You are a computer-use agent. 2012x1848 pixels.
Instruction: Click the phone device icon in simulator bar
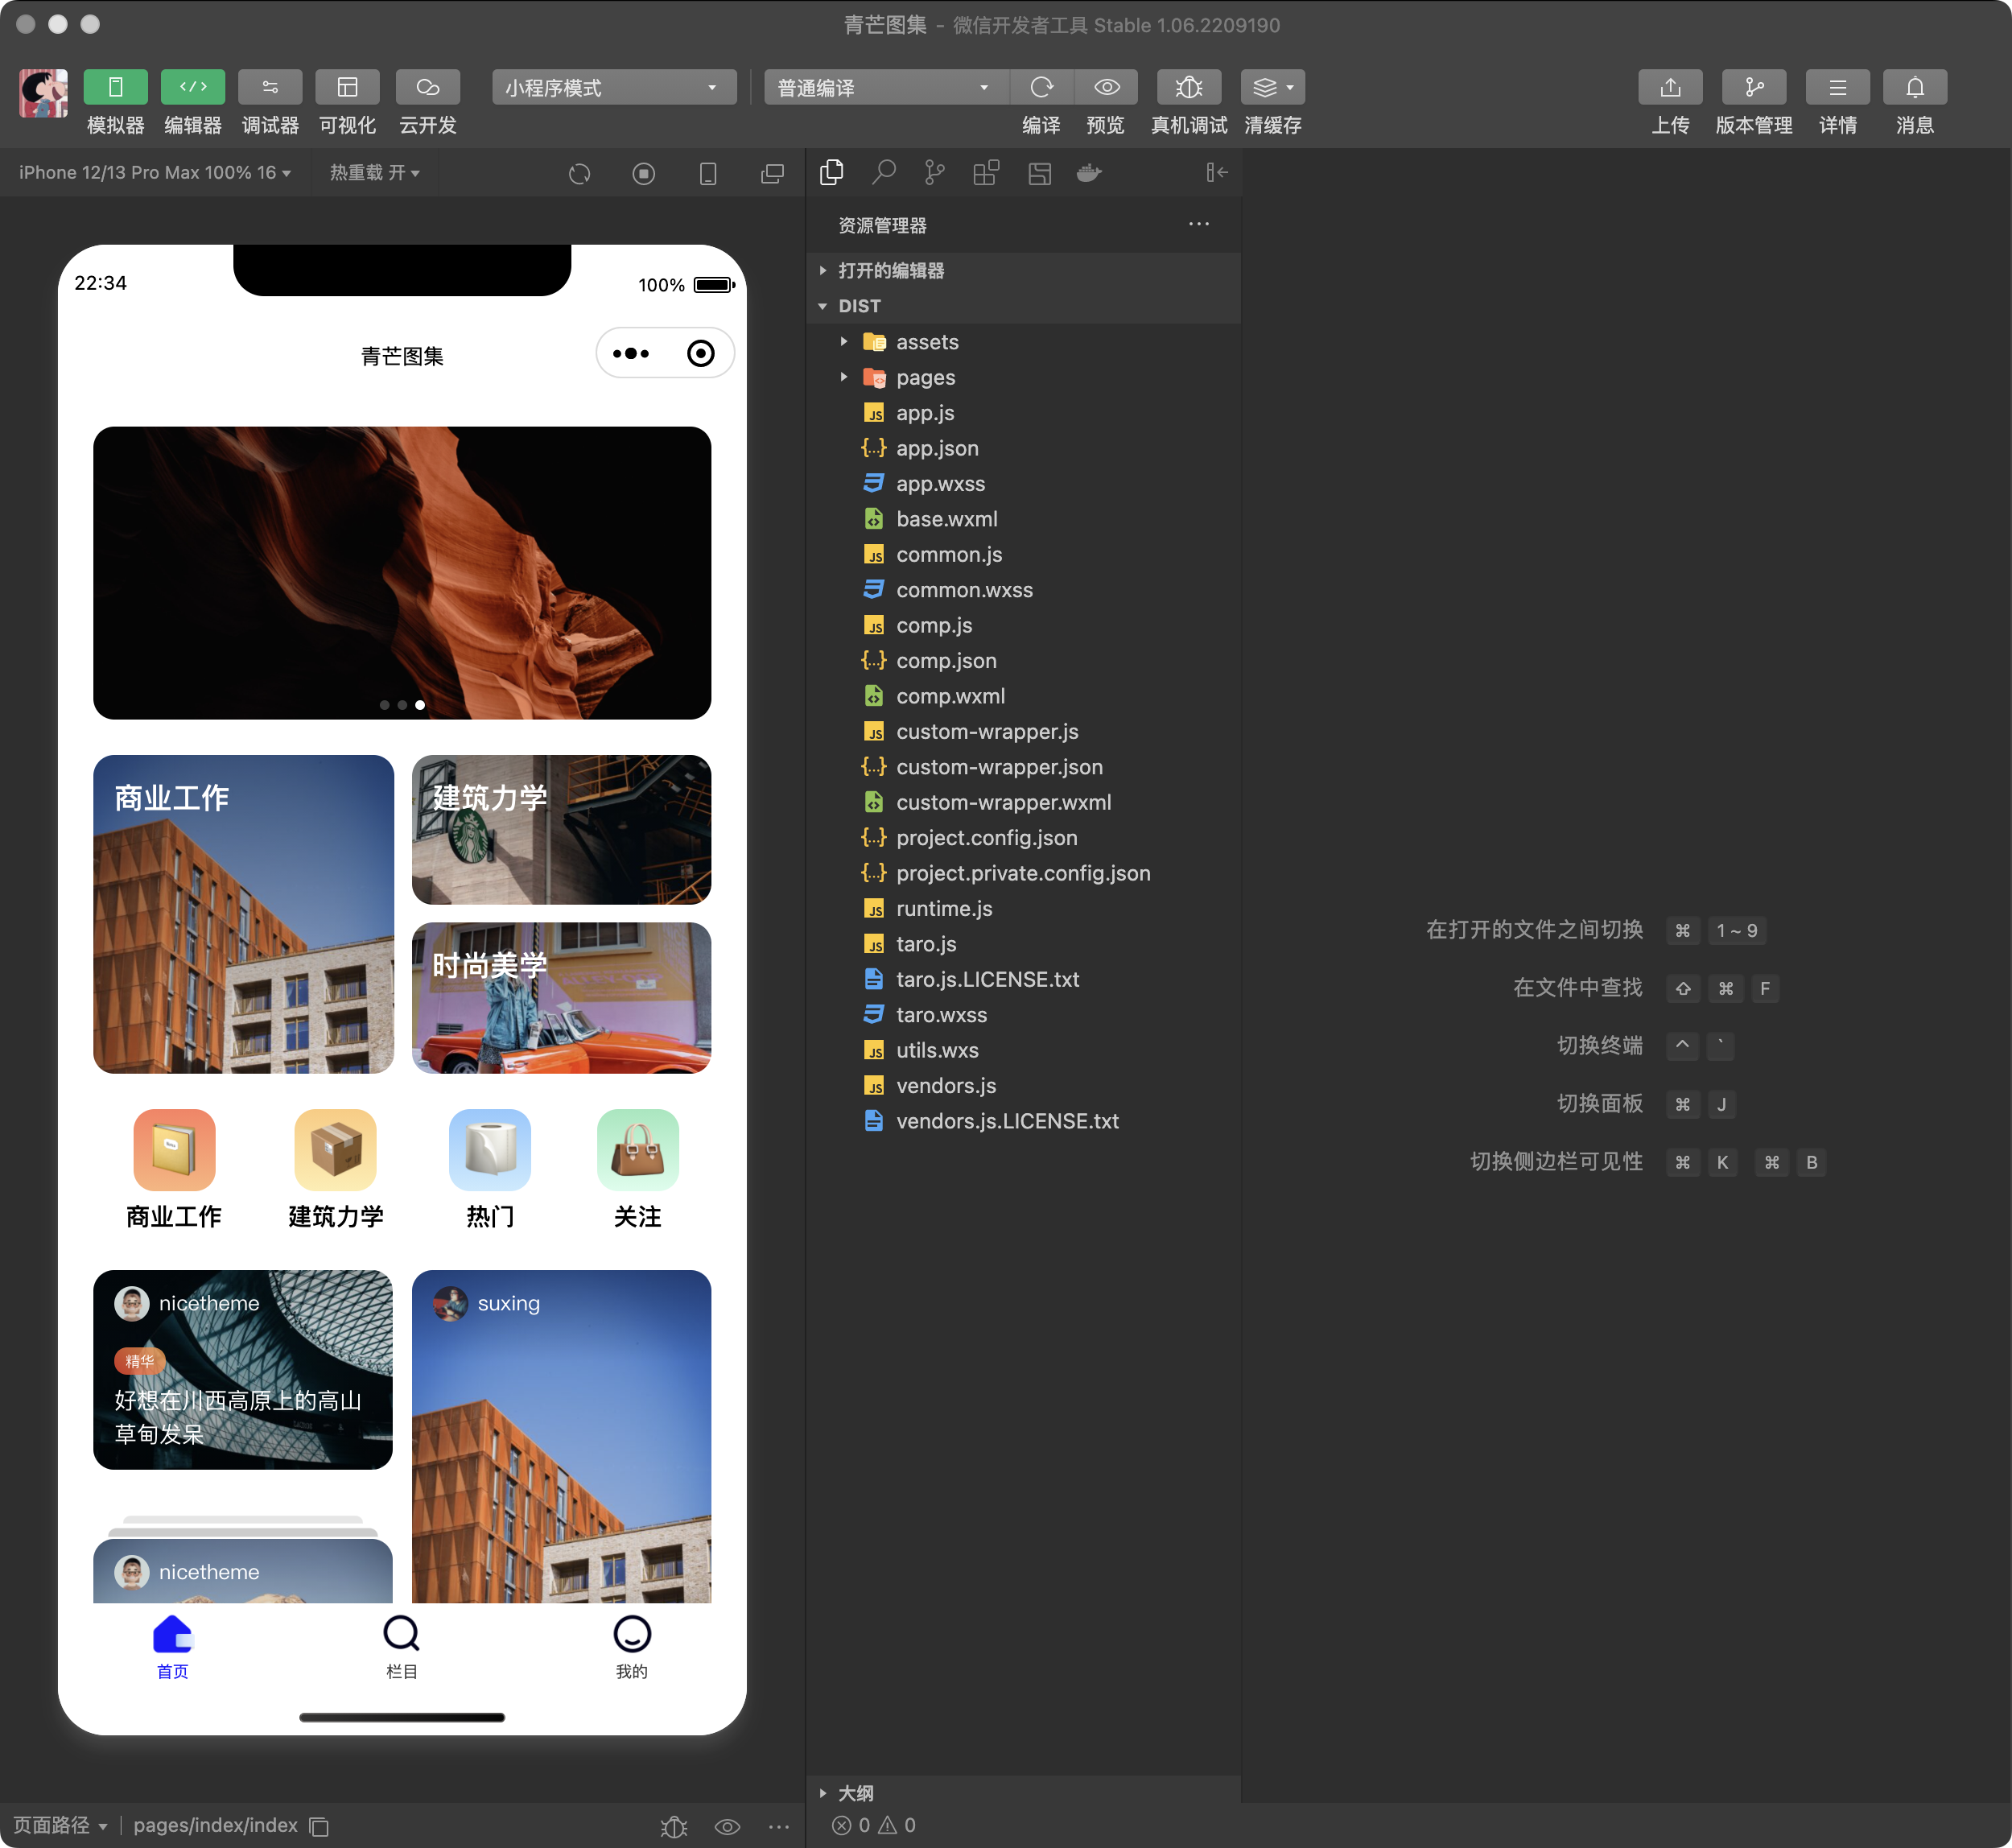(x=708, y=174)
